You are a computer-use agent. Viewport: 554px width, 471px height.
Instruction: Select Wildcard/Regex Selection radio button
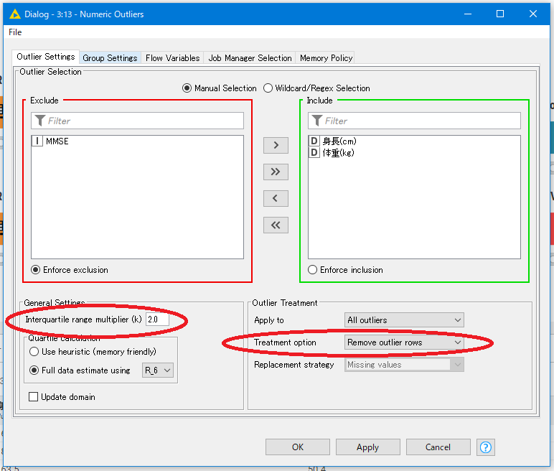tap(268, 88)
